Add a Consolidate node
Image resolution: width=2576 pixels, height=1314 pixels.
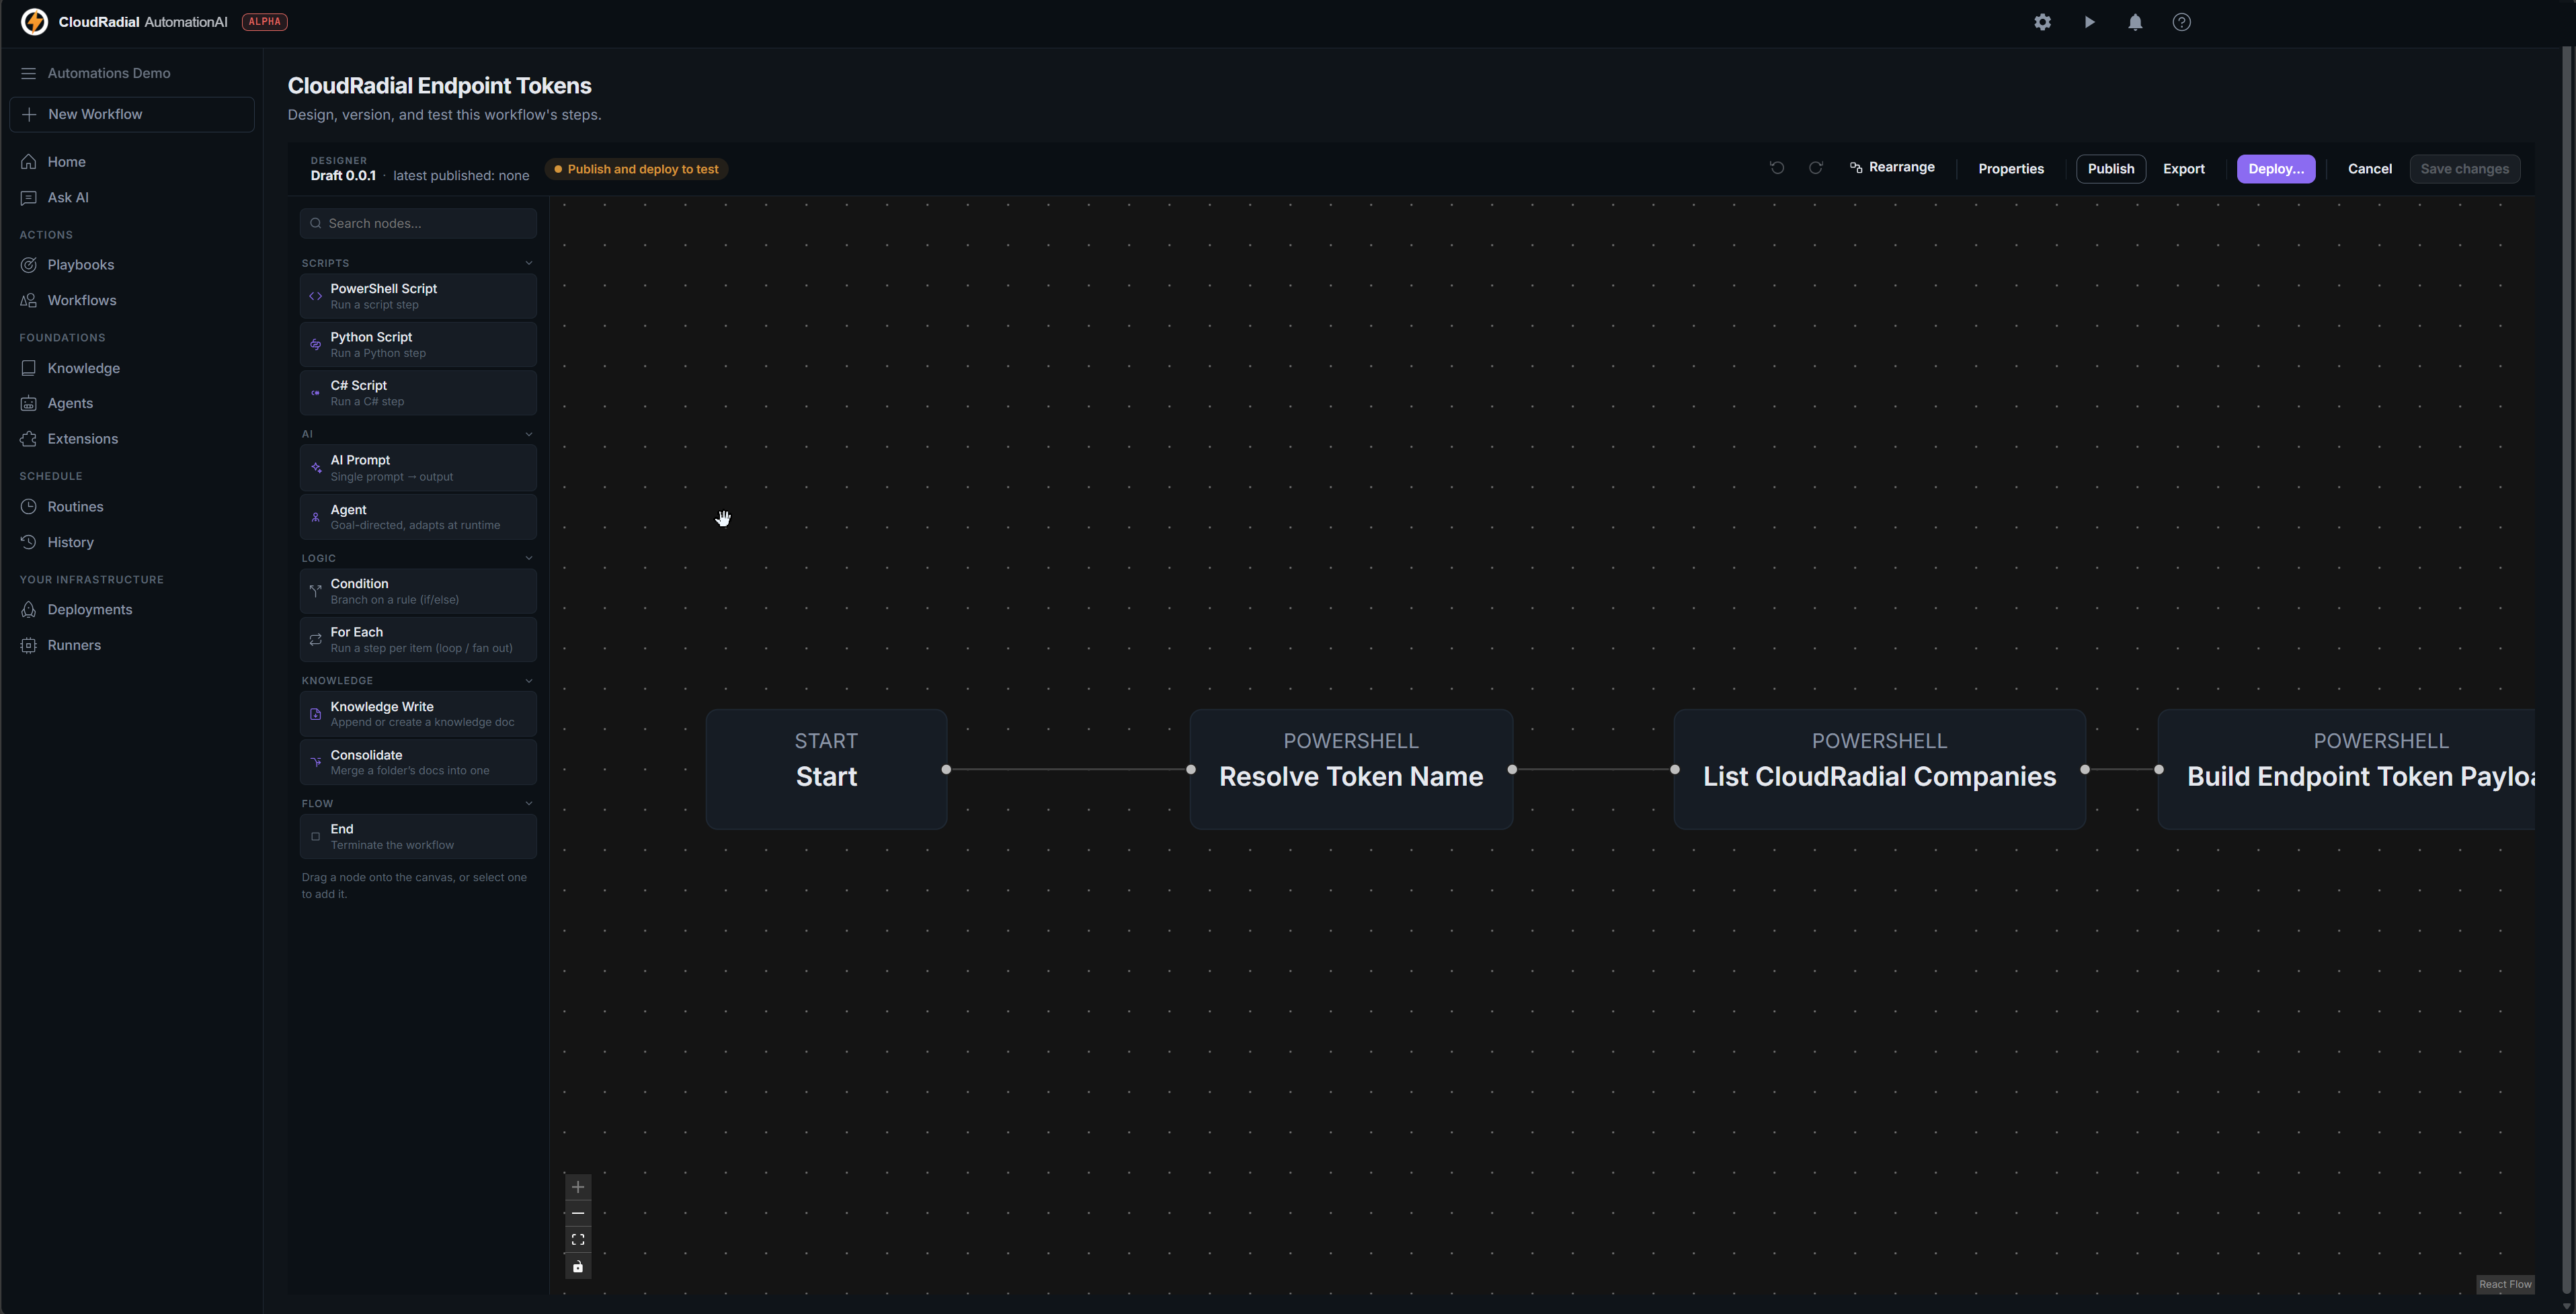(418, 763)
